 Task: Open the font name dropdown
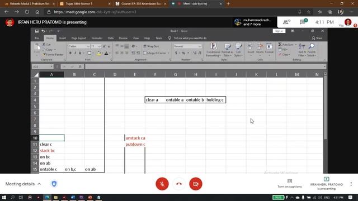tap(88, 46)
